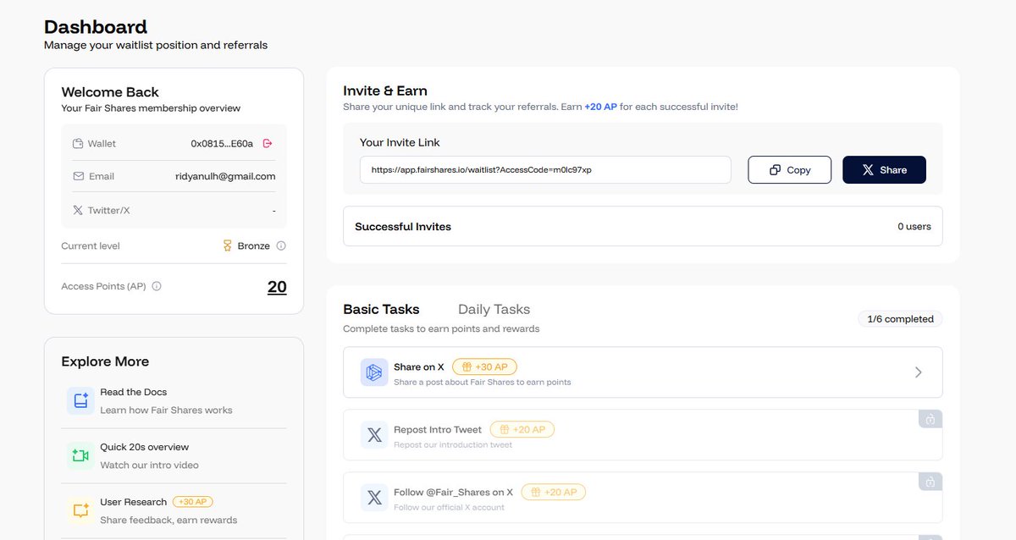Click the wallet disconnect icon

point(268,143)
